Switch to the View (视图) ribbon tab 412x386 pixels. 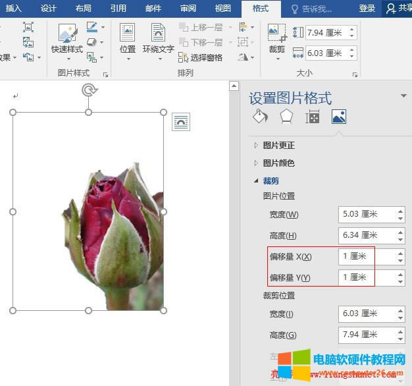click(x=223, y=9)
